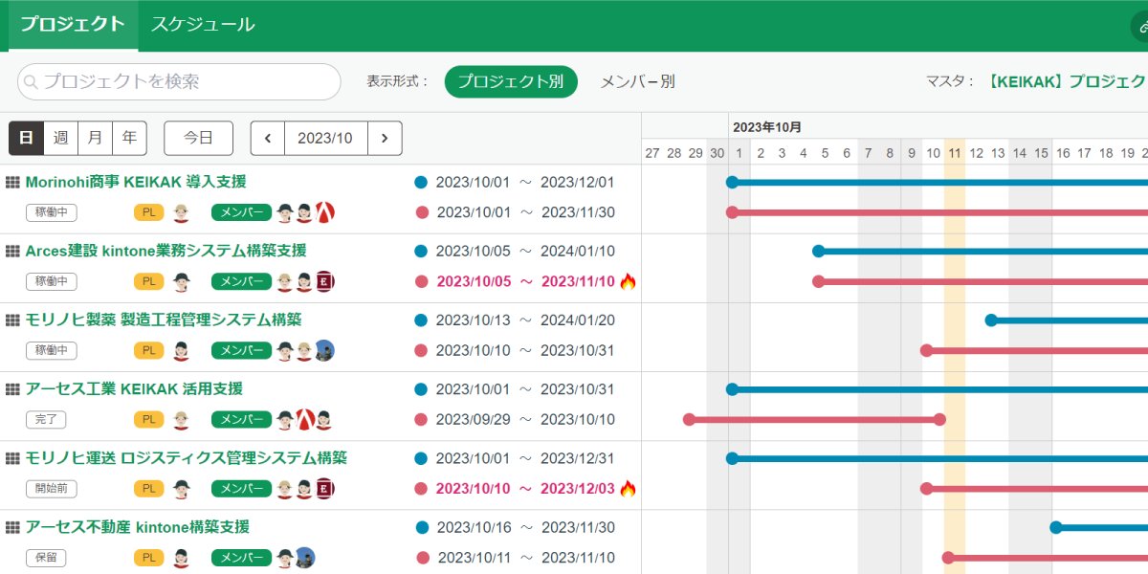Click grid icon beside モリノヒ運送 project
This screenshot has width=1148, height=574.
(12, 457)
